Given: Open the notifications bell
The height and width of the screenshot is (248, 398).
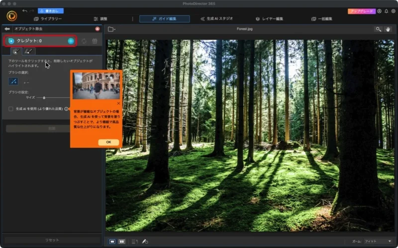Looking at the screenshot, I should click(x=387, y=11).
